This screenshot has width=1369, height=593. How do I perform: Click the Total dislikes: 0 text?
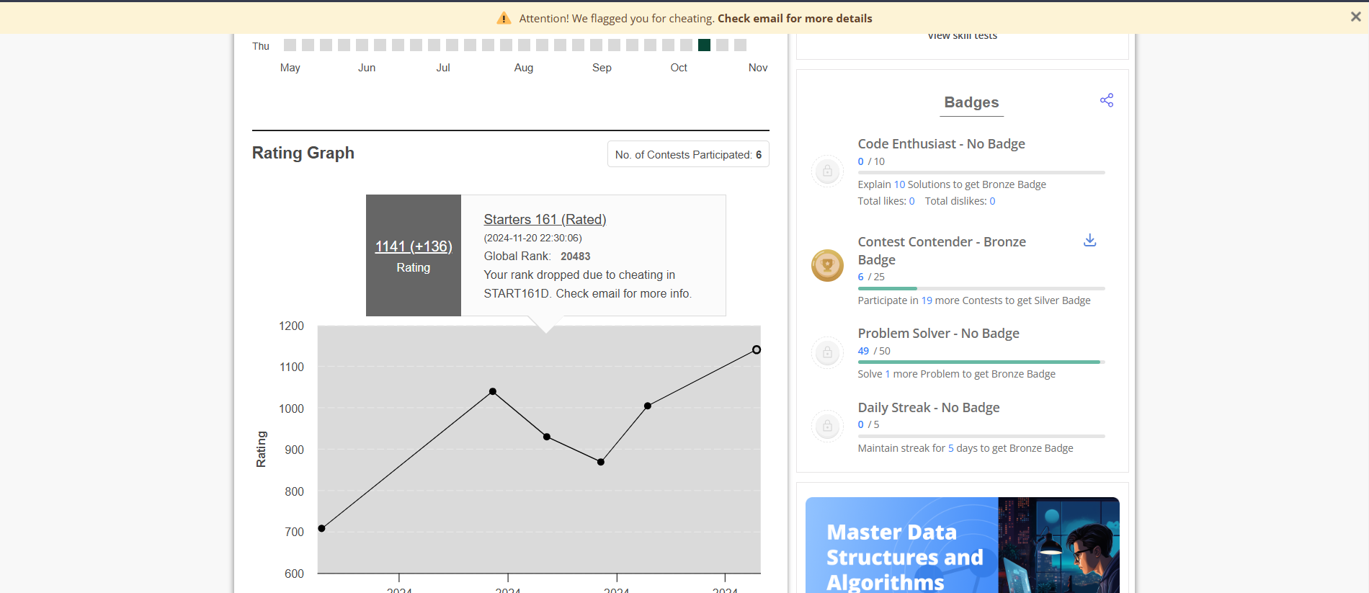point(960,201)
